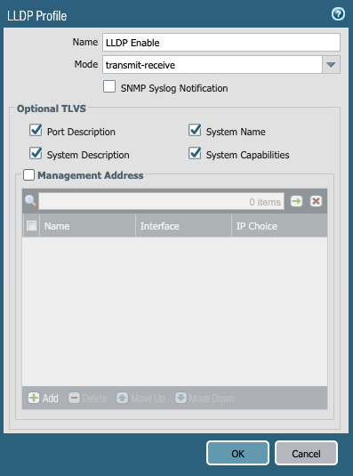
Task: Click the greyed-out Move Up button
Action: coord(140,398)
